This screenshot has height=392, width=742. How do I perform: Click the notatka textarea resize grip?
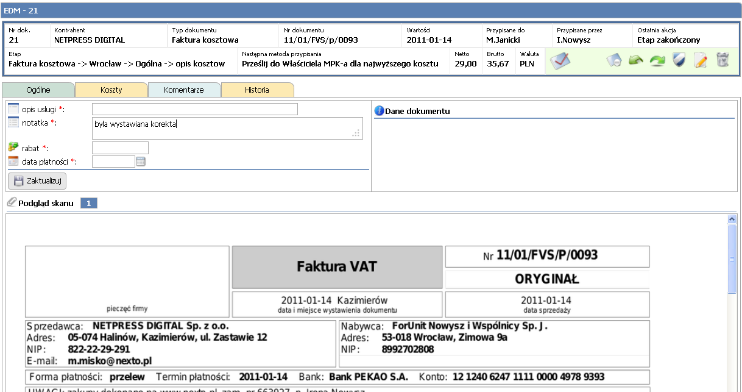[x=356, y=134]
